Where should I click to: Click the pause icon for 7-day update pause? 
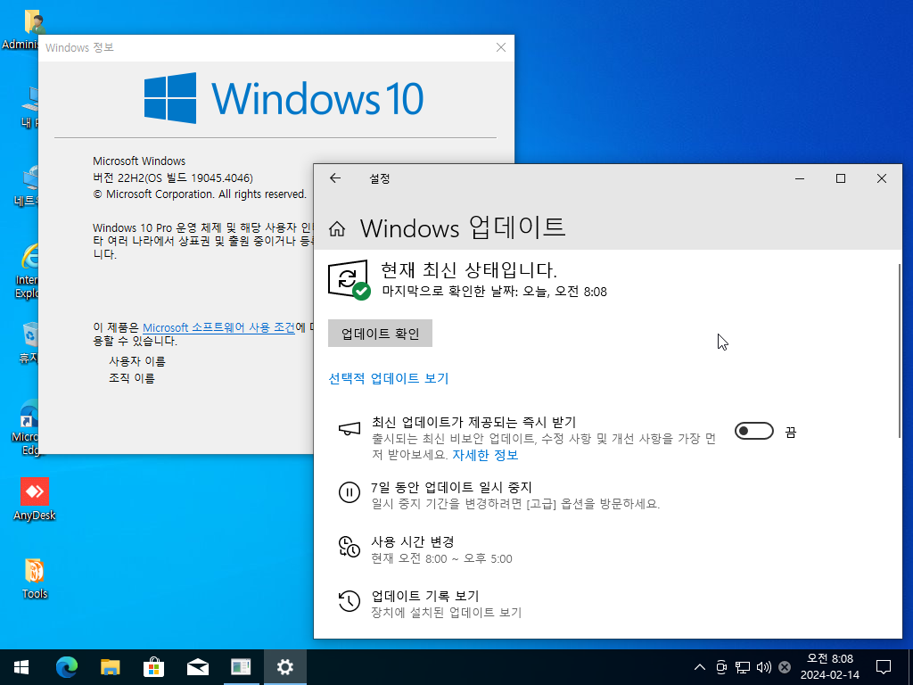click(x=349, y=492)
